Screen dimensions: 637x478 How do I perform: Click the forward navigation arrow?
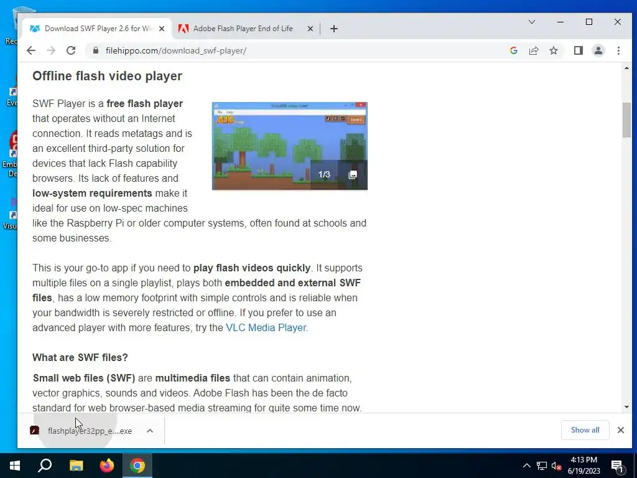click(51, 50)
